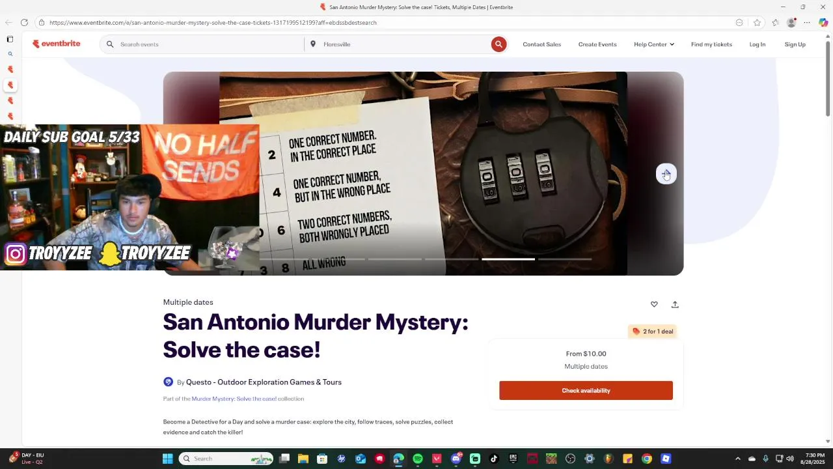This screenshot has width=833, height=469.
Task: Open the Questo - Outdoor Exploration Games & Tours link
Action: coord(264,382)
